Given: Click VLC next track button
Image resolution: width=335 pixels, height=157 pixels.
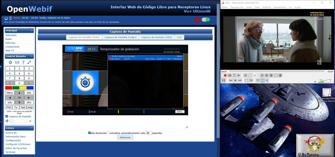Looking at the screenshot, I should pos(240,80).
